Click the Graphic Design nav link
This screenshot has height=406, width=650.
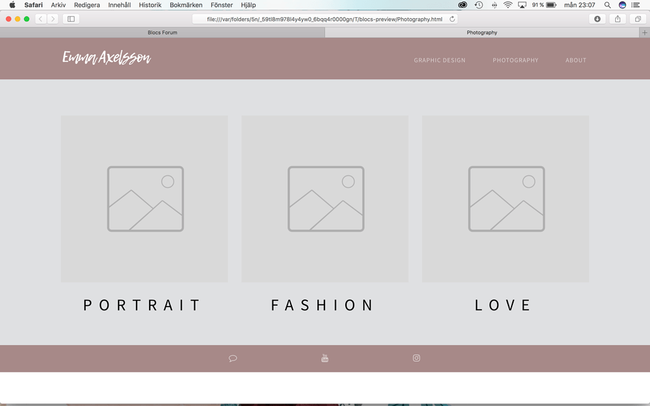pos(439,60)
